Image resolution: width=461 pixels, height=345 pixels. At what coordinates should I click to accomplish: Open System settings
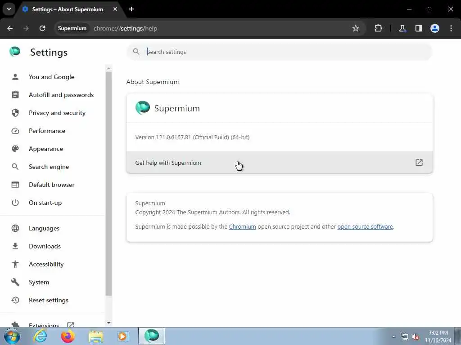pos(39,282)
